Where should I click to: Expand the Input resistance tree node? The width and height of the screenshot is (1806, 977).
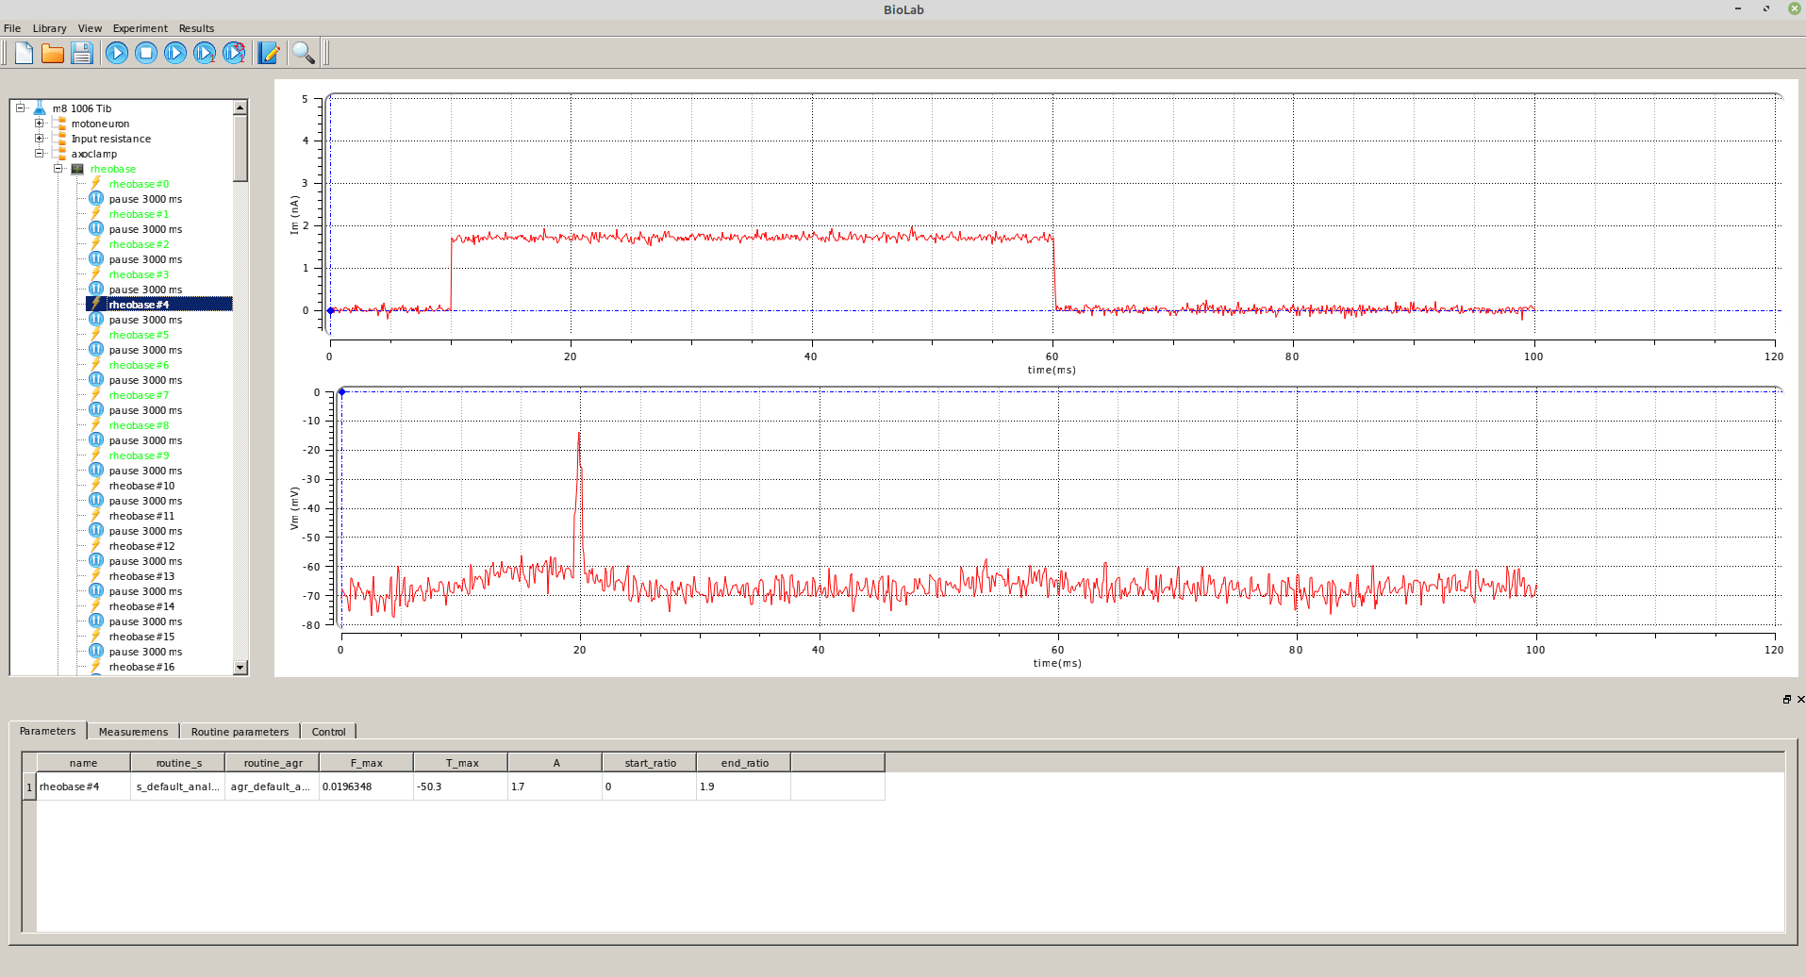click(x=40, y=139)
